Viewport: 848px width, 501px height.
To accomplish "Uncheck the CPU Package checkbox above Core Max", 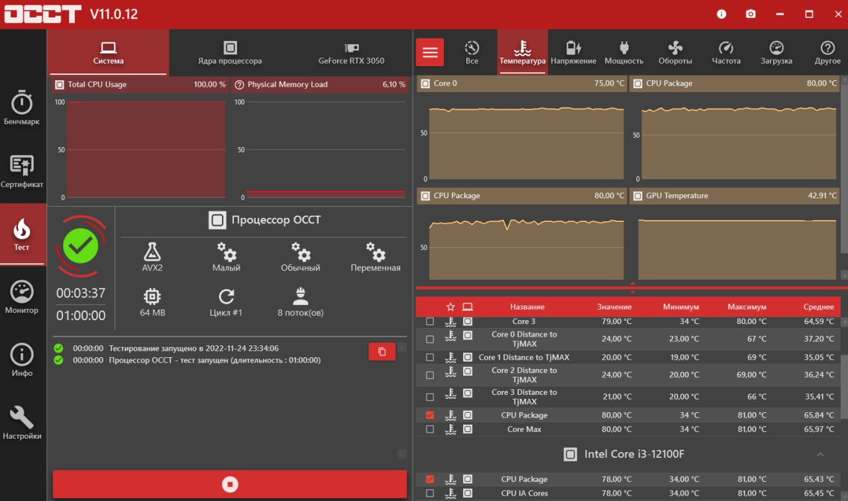I will [430, 416].
